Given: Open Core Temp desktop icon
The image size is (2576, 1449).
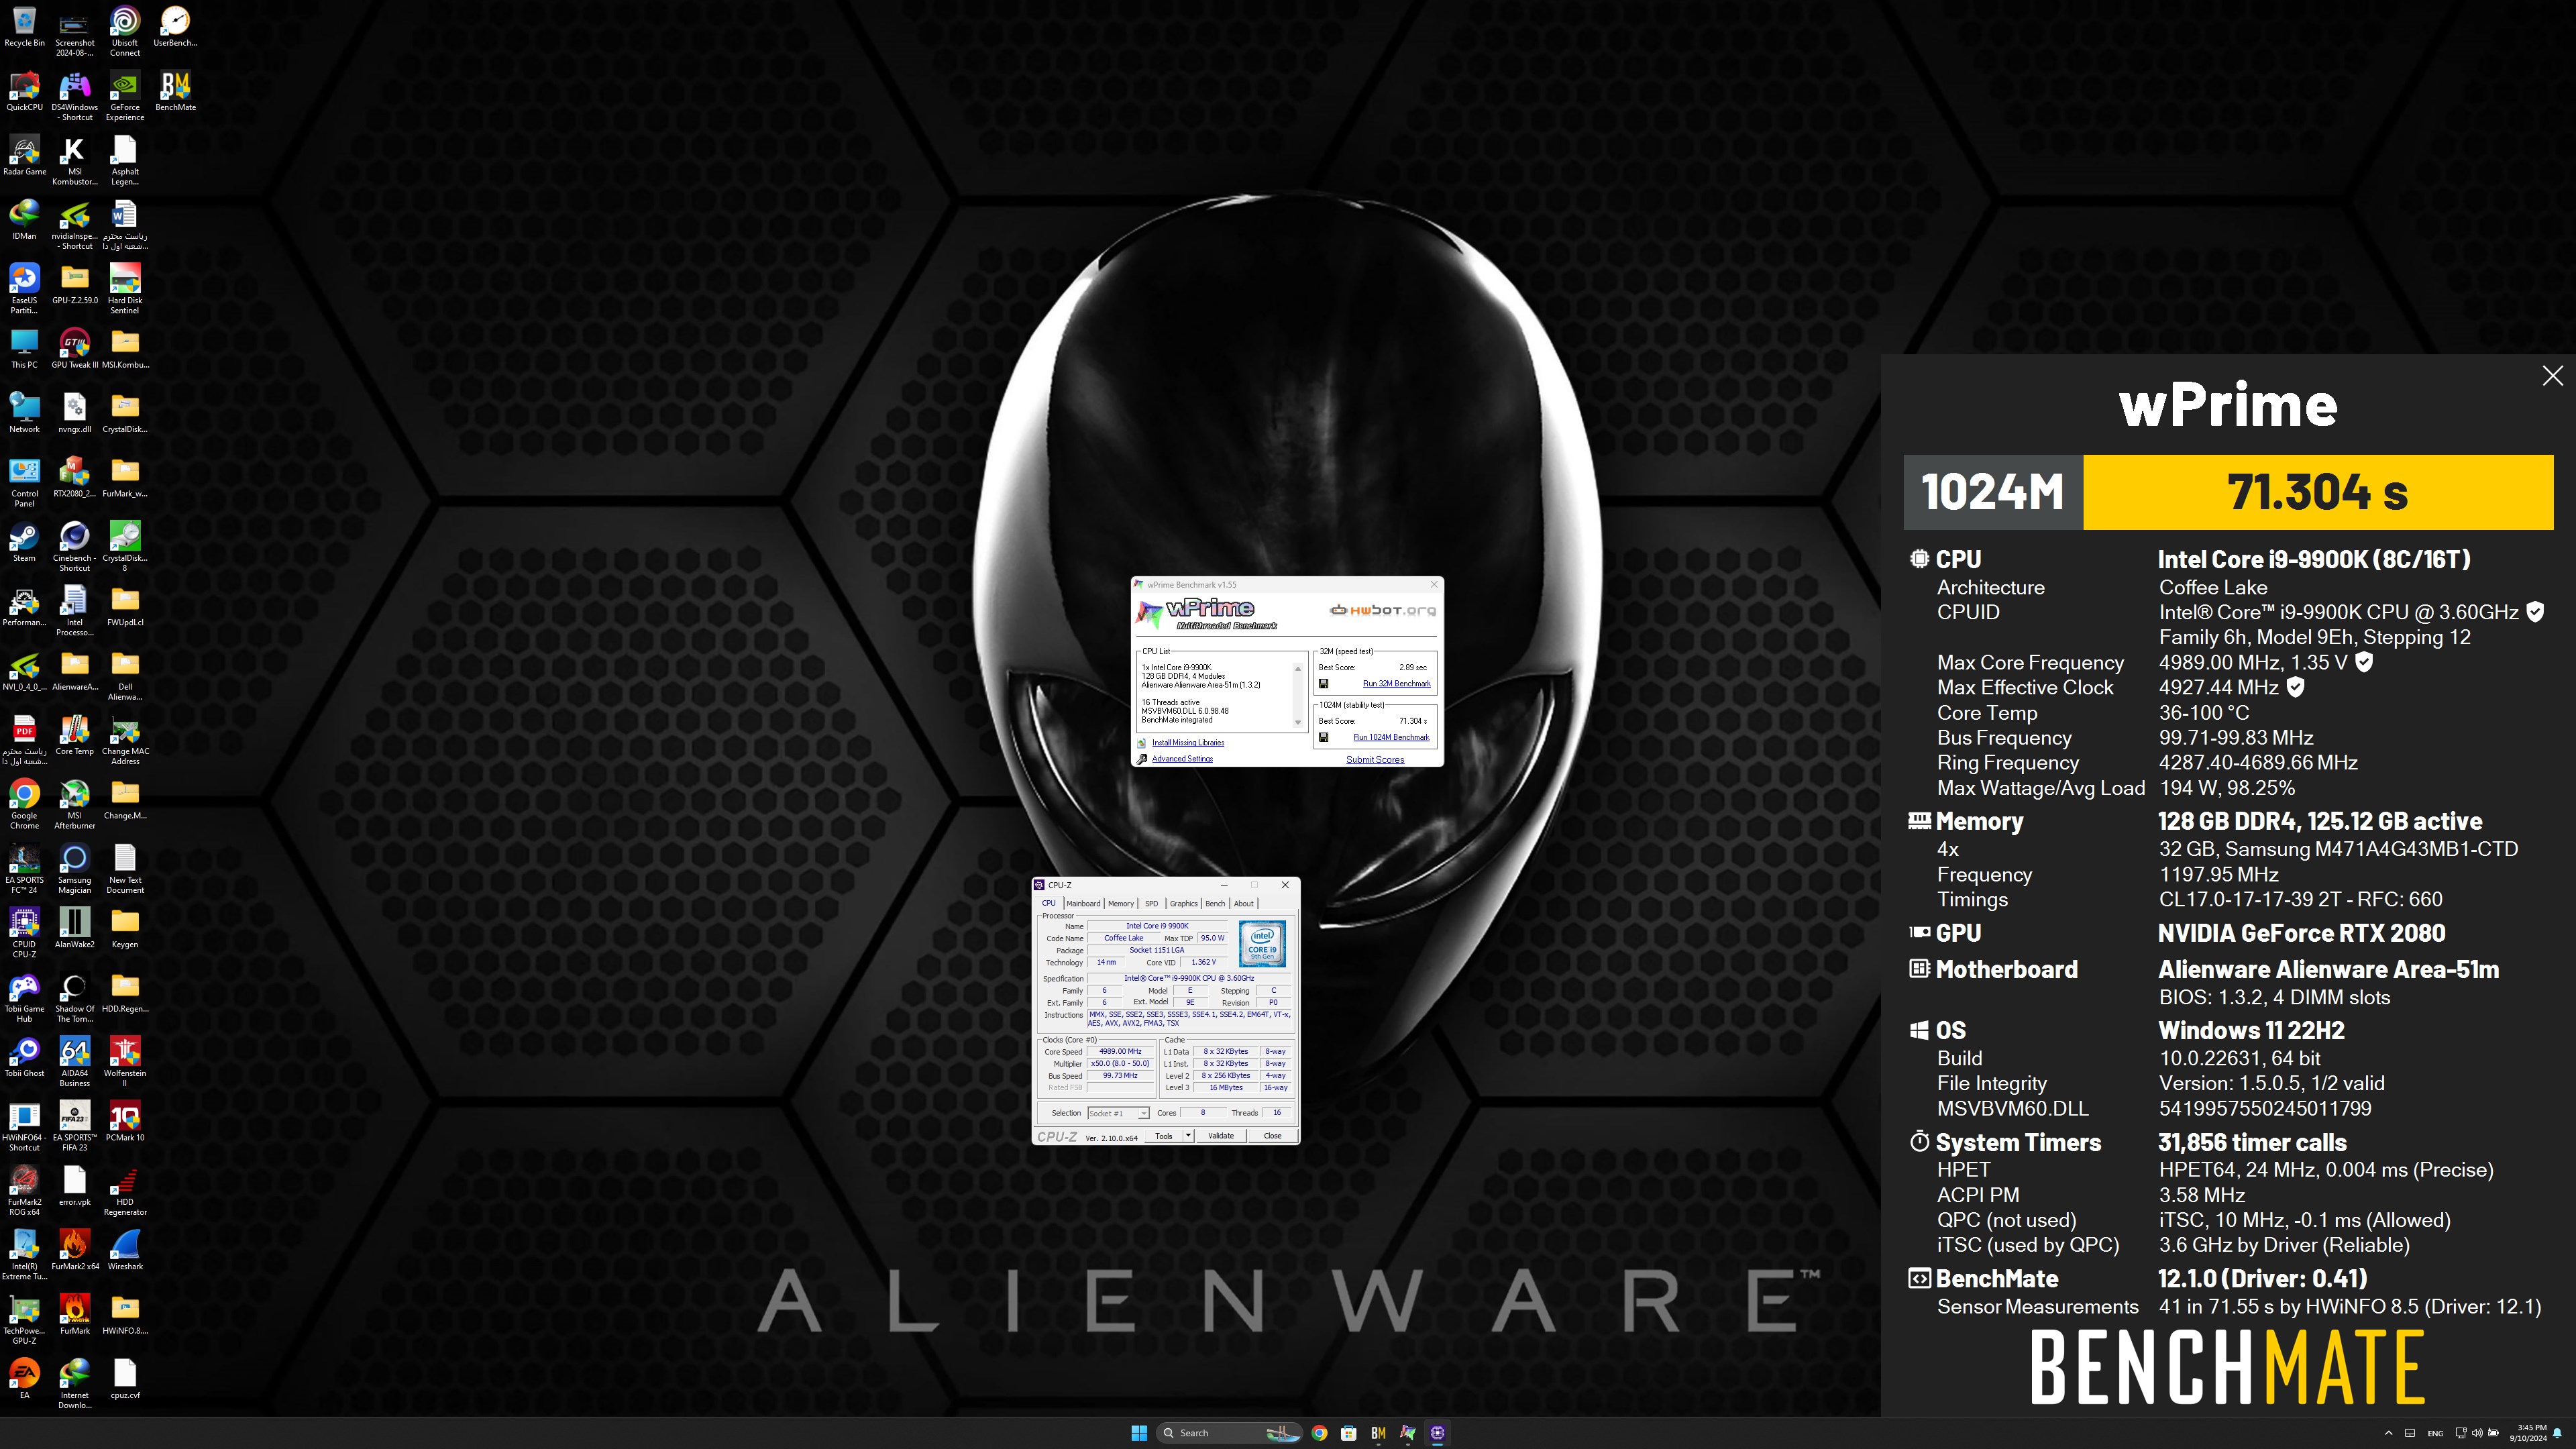Looking at the screenshot, I should point(75,736).
